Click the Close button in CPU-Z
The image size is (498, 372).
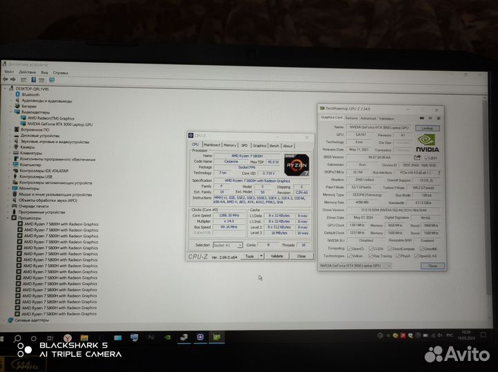click(302, 256)
